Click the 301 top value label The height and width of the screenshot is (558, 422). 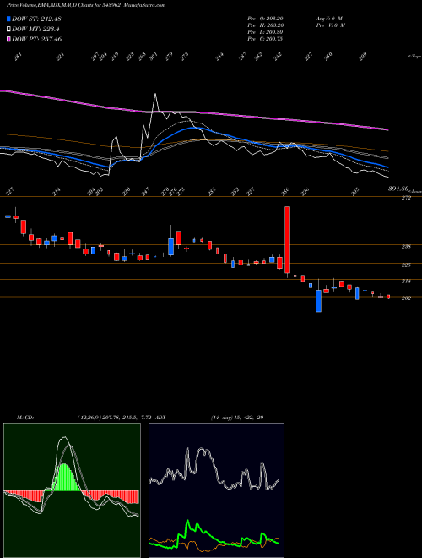click(x=154, y=57)
